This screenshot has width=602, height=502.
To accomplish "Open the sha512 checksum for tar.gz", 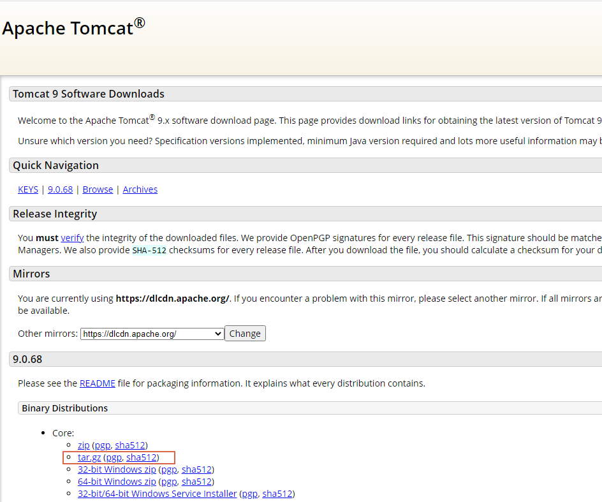I will tap(142, 457).
